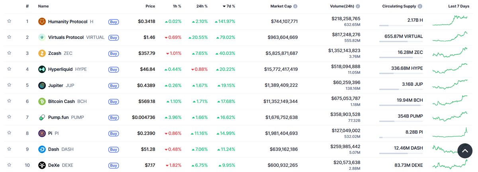Toggle watchlist star for Zcash
478x172 pixels.
point(9,53)
